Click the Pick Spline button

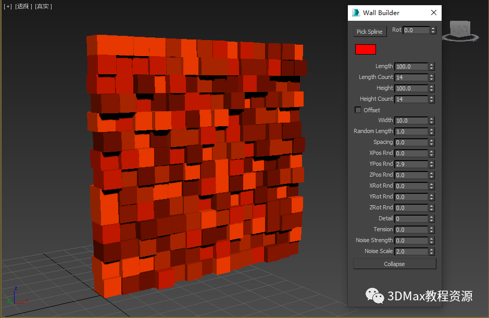point(370,31)
